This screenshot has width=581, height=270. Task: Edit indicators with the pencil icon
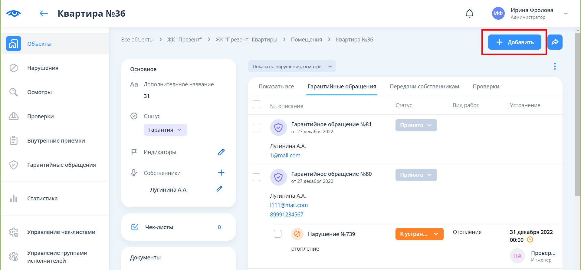(221, 152)
